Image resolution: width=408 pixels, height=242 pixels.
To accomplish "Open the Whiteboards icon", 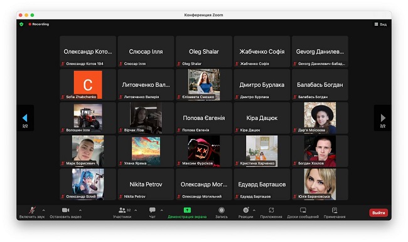I will [303, 210].
